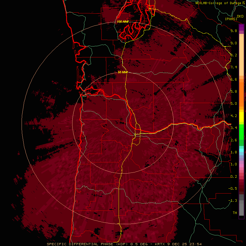Click the 50 NMI range ring label

point(123,72)
